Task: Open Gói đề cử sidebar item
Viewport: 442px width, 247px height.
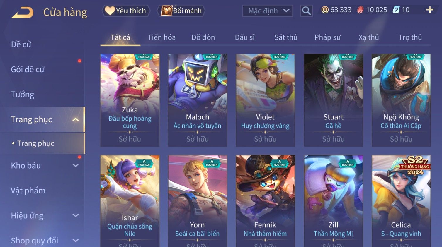Action: pos(28,69)
